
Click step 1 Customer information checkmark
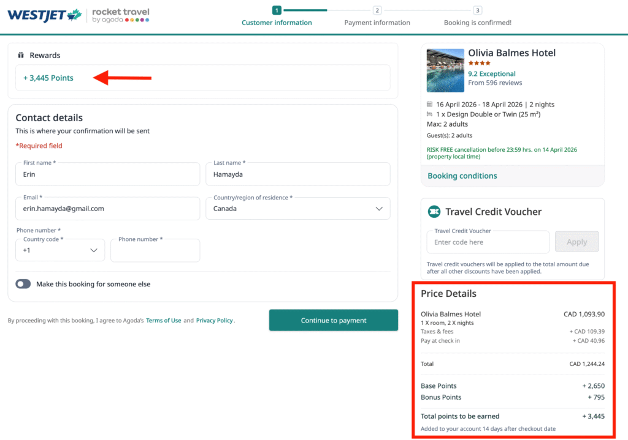coord(276,10)
